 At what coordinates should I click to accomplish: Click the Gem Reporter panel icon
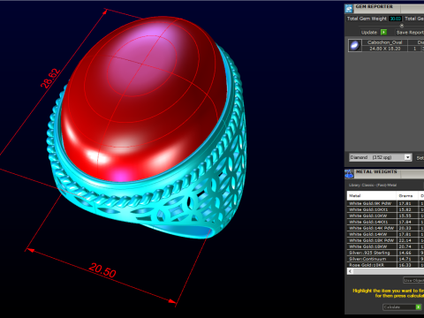(349, 9)
